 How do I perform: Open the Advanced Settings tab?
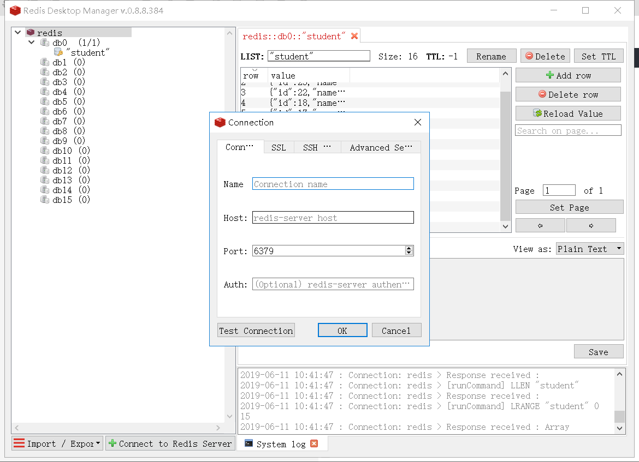(381, 147)
